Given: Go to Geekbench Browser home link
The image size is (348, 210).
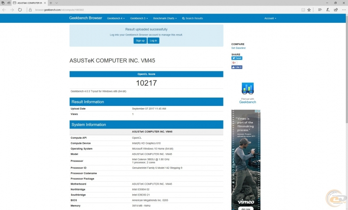Looking at the screenshot, I should (x=85, y=18).
